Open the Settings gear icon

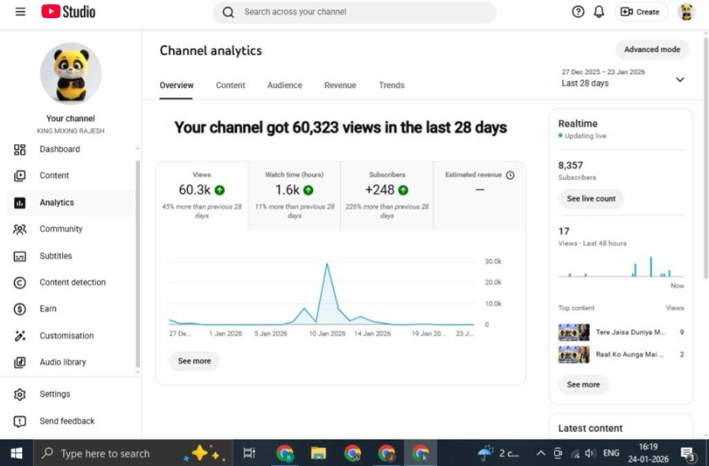coord(20,394)
